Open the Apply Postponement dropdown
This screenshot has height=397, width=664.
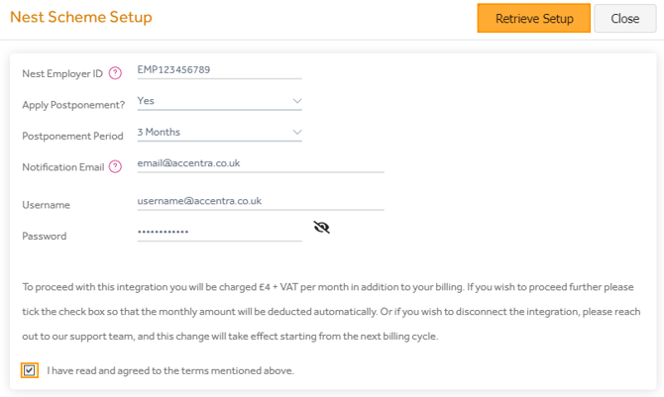tap(219, 101)
